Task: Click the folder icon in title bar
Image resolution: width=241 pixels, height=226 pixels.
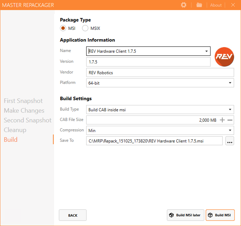Action: point(199,5)
